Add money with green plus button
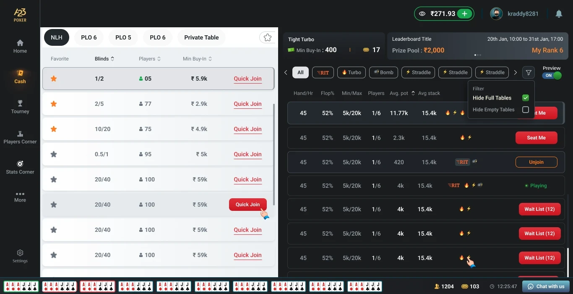This screenshot has height=294, width=573. 464,14
